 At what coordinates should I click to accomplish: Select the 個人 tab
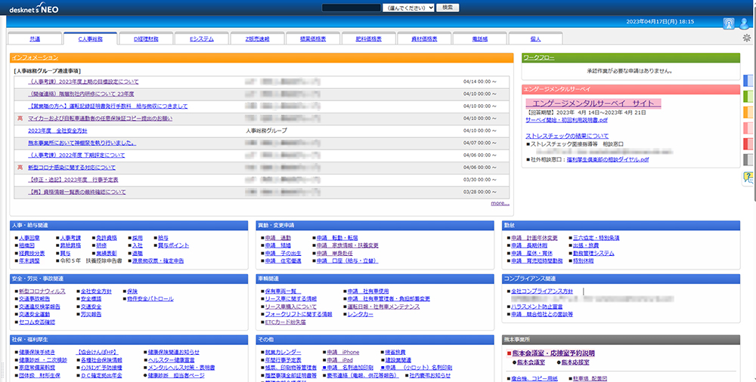pyautogui.click(x=535, y=39)
